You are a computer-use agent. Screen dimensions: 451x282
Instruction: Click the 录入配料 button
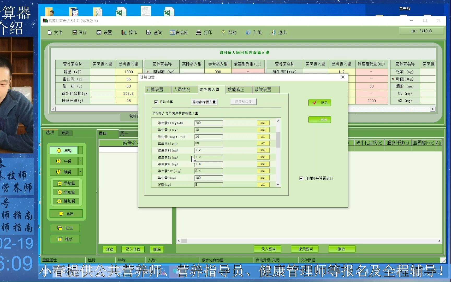[x=268, y=249]
